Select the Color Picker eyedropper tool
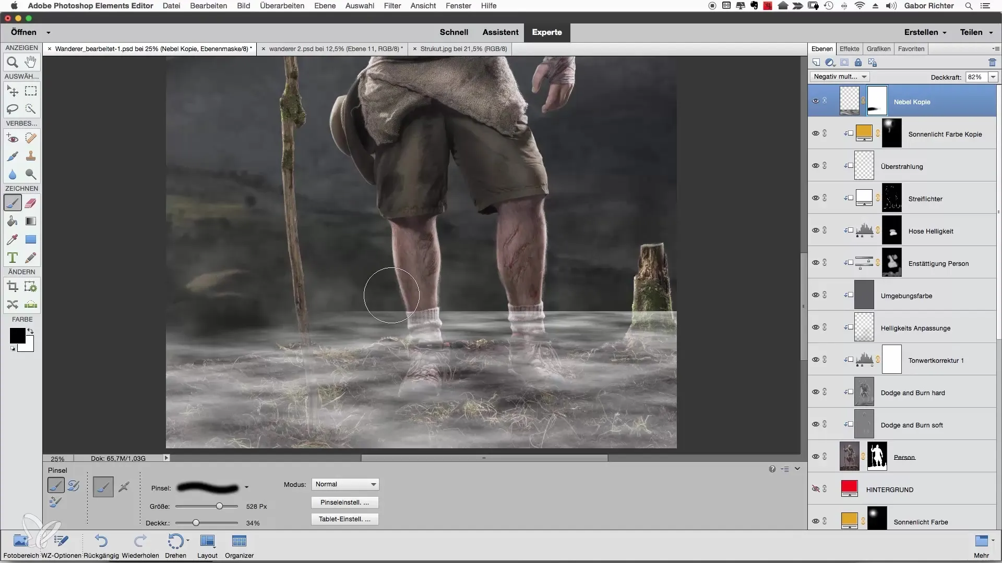 [x=13, y=240]
